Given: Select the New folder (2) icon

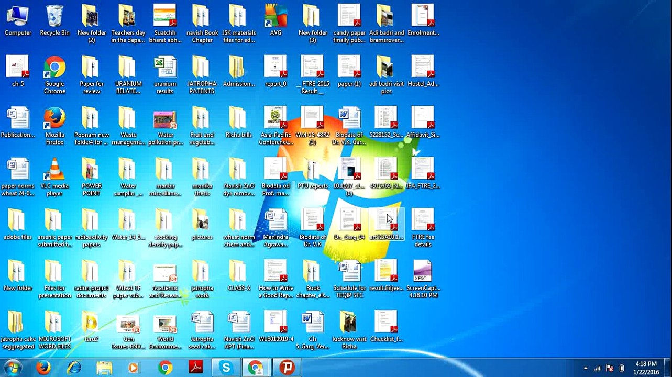Looking at the screenshot, I should pyautogui.click(x=92, y=24).
